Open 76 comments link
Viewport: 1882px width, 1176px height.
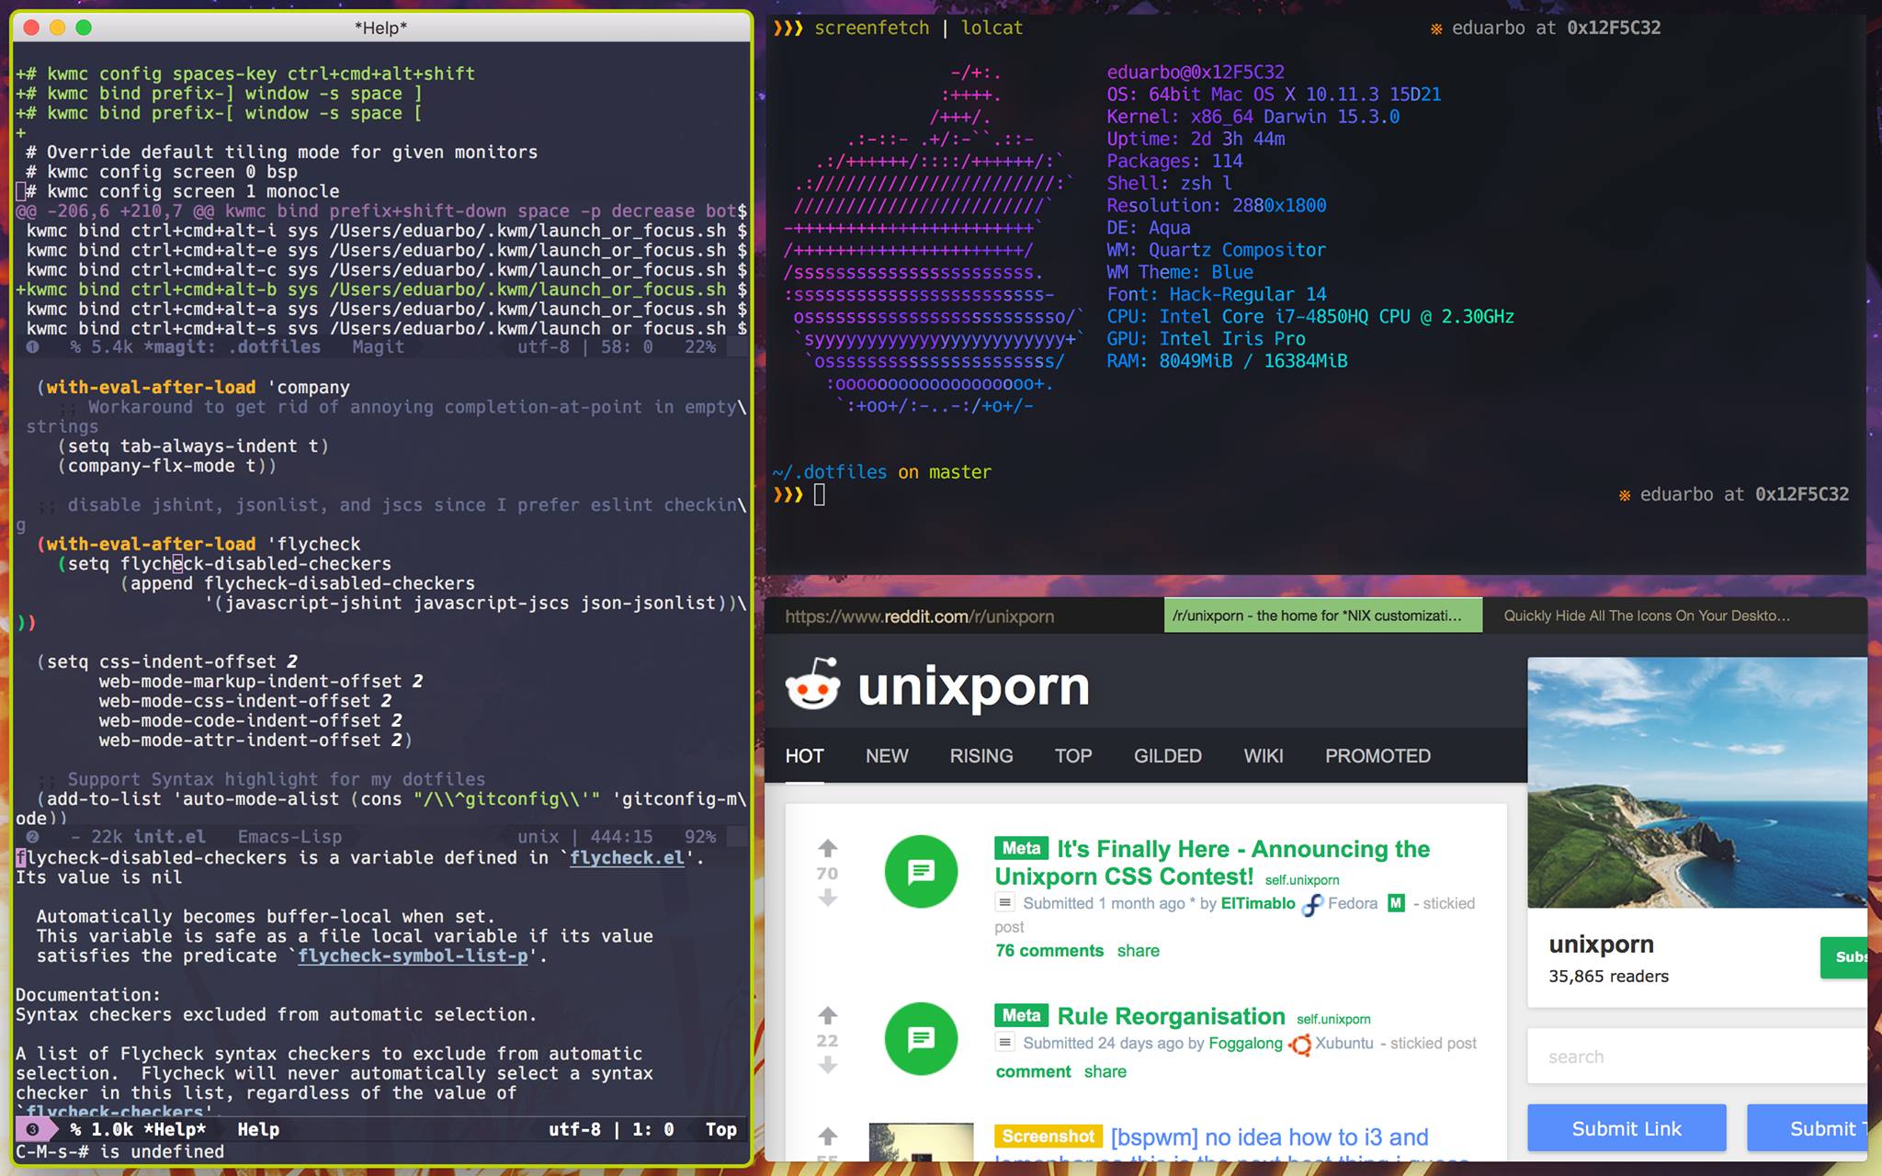pyautogui.click(x=1049, y=951)
